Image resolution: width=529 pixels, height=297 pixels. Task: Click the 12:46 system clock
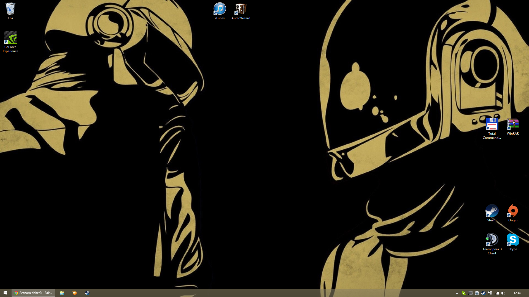[x=517, y=293]
